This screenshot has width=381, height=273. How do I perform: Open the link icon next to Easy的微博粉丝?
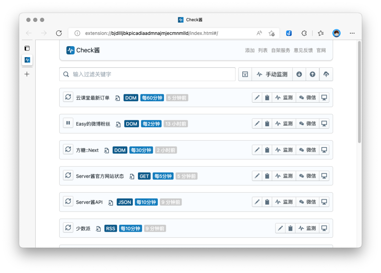(118, 124)
